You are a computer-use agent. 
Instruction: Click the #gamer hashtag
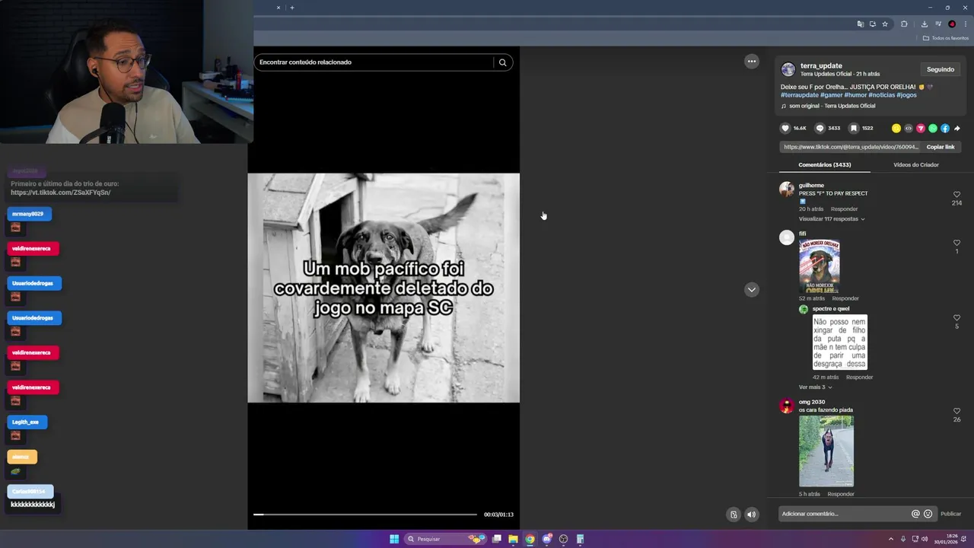tap(832, 95)
